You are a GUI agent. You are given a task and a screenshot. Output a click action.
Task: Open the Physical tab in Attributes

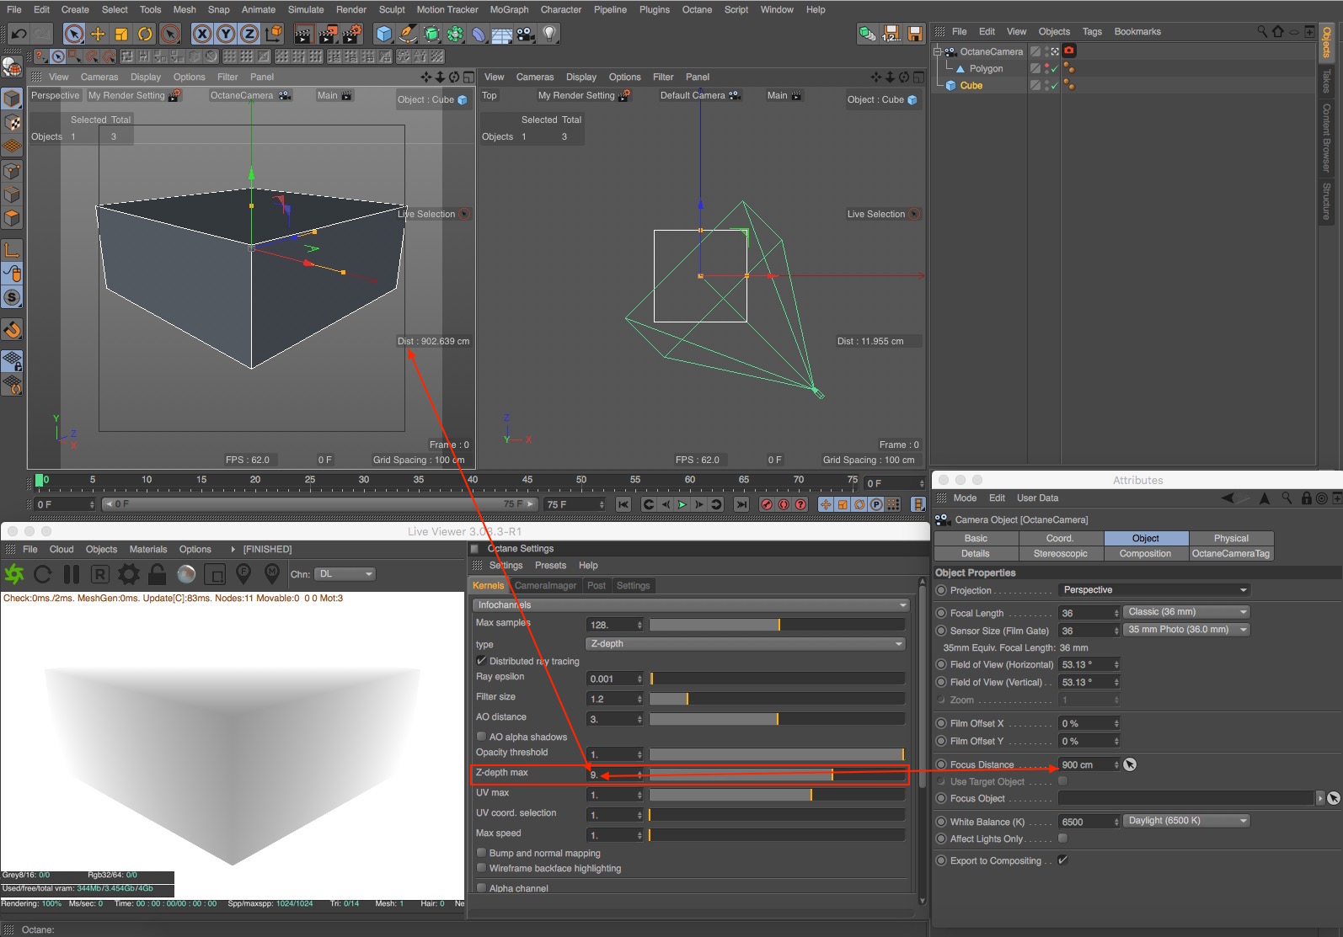pos(1230,538)
